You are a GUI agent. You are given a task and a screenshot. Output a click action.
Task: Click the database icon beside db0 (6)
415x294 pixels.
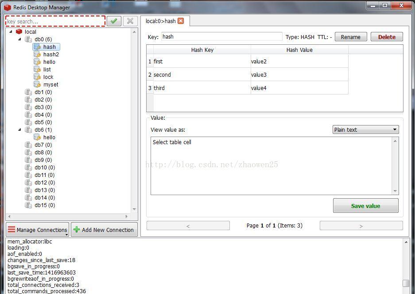(28, 39)
